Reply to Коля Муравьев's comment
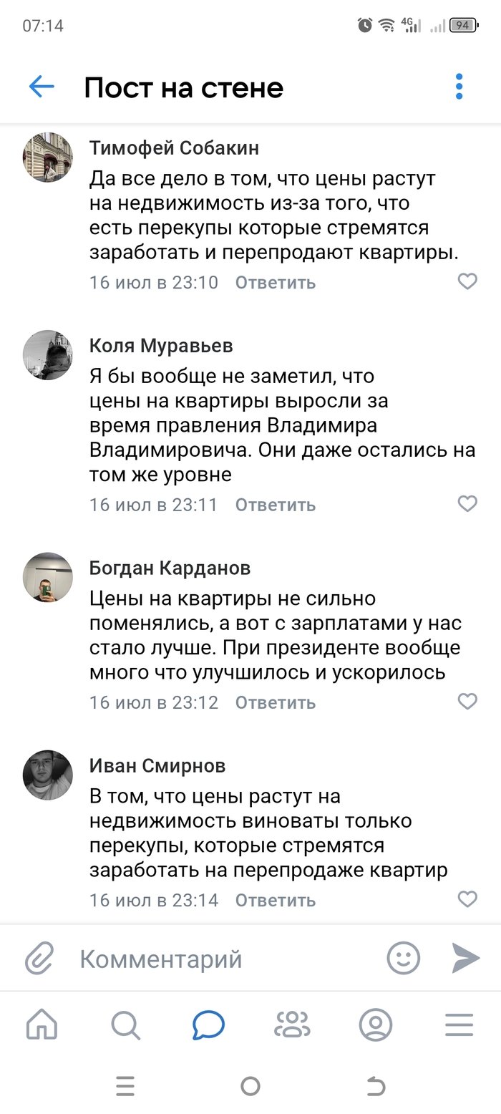Screen dimensions: 501x1114 (276, 505)
